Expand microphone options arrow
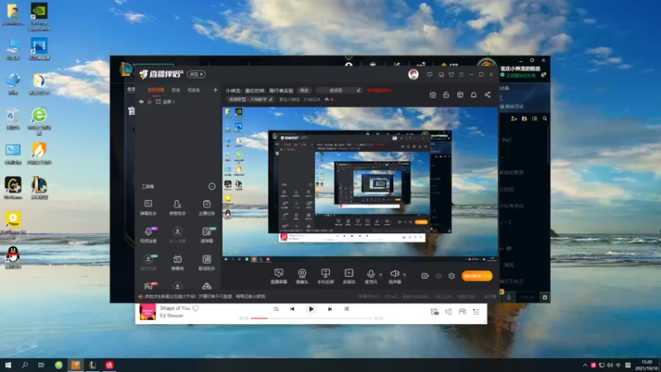 point(381,274)
